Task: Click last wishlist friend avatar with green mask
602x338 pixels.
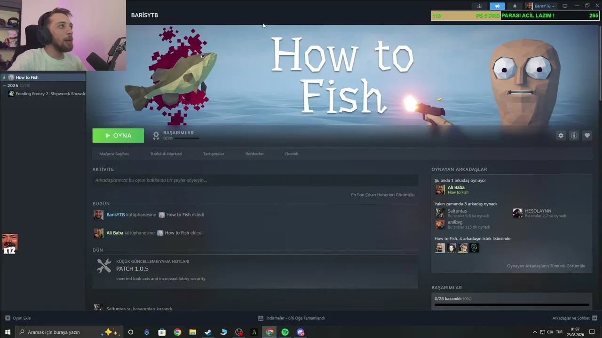Action: 474,248
